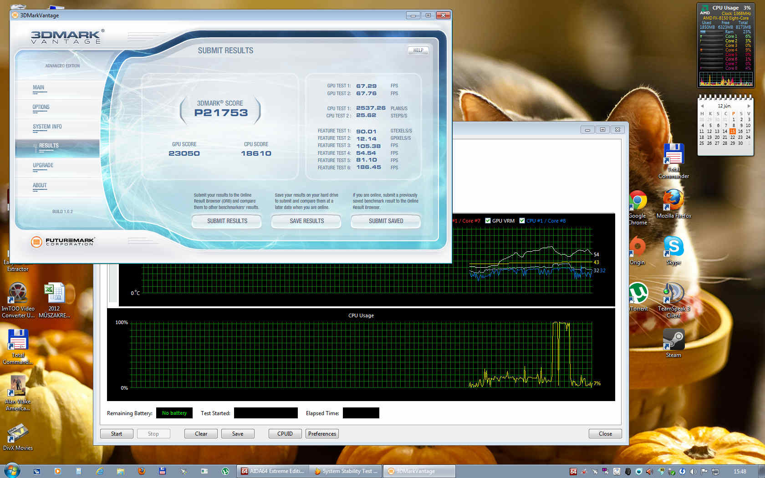The height and width of the screenshot is (478, 765).
Task: Open the calculator icon in the taskbar
Action: [79, 471]
